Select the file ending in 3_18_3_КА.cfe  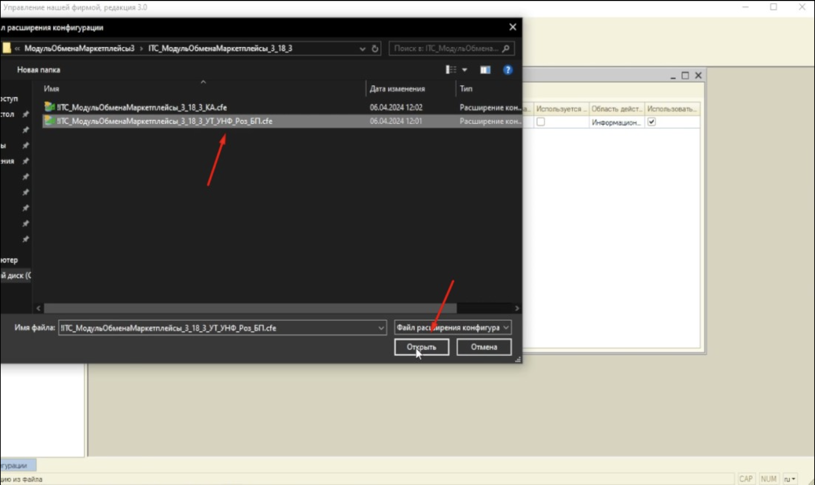click(x=142, y=107)
